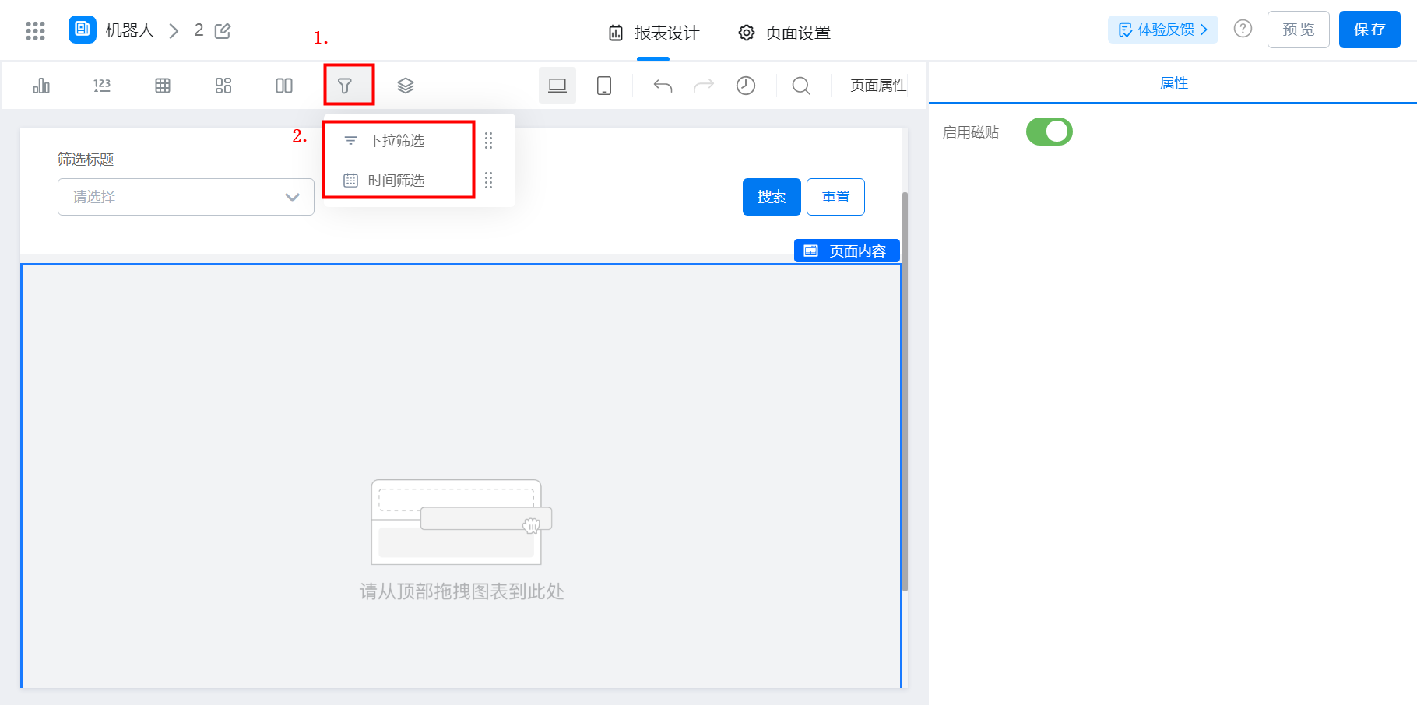Open the app grid launcher icon
1417x705 pixels.
pyautogui.click(x=35, y=30)
